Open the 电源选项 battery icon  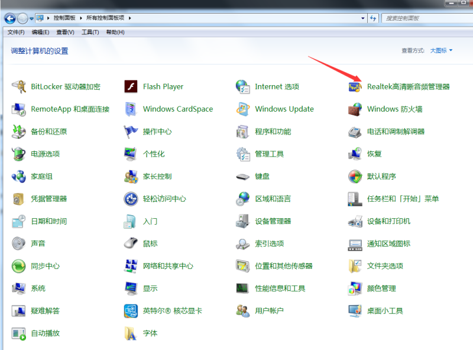(x=19, y=154)
